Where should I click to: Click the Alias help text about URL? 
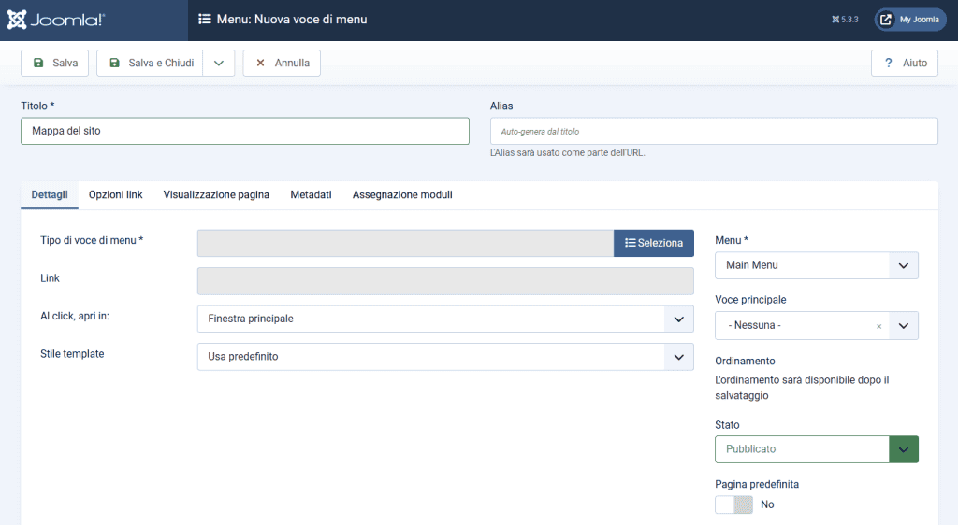(568, 152)
